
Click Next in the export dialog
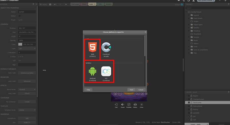tap(131, 90)
